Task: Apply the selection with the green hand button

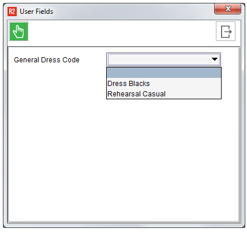Action: [x=18, y=31]
